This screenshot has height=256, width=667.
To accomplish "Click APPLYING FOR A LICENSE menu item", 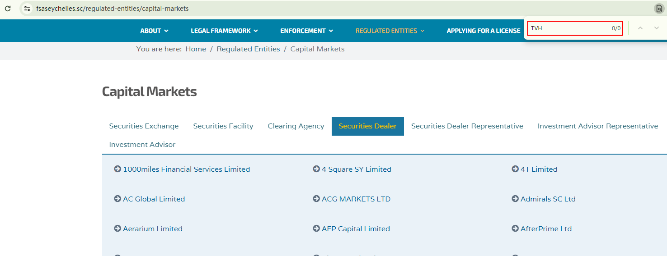I will click(x=484, y=31).
